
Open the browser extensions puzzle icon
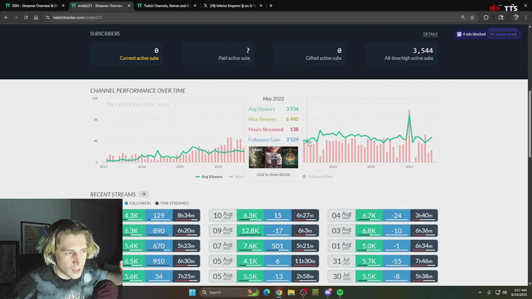486,17
